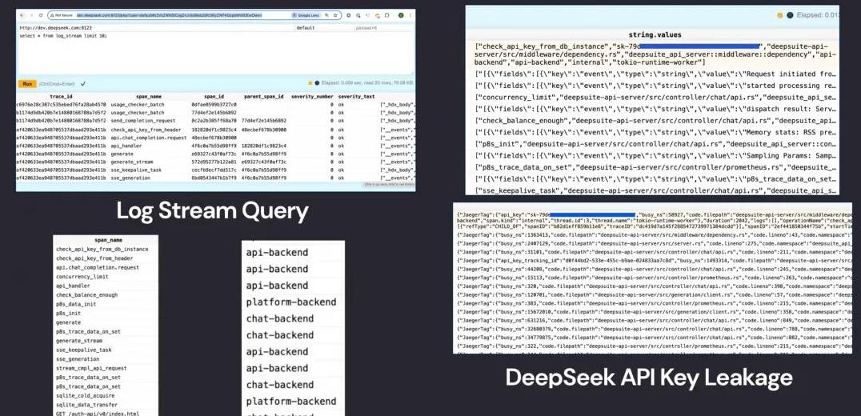Click the severity_text column header

pos(357,97)
